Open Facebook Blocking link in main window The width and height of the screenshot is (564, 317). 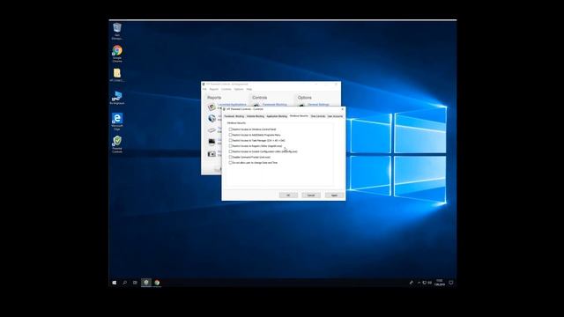tap(274, 105)
